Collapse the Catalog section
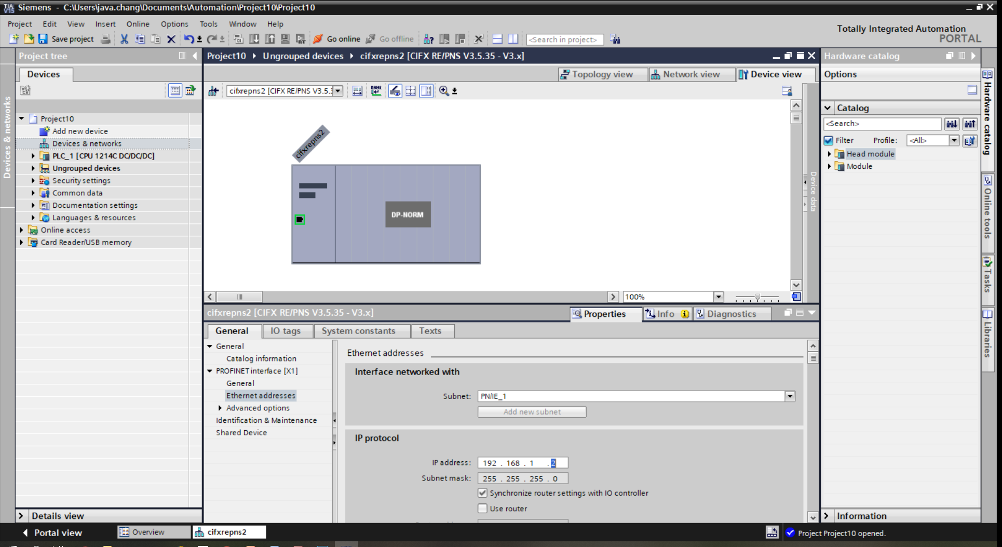The image size is (1002, 547). point(828,108)
